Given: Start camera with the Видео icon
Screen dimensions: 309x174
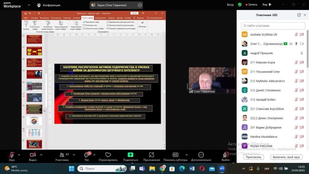Looking at the screenshot, I should [x=33, y=155].
